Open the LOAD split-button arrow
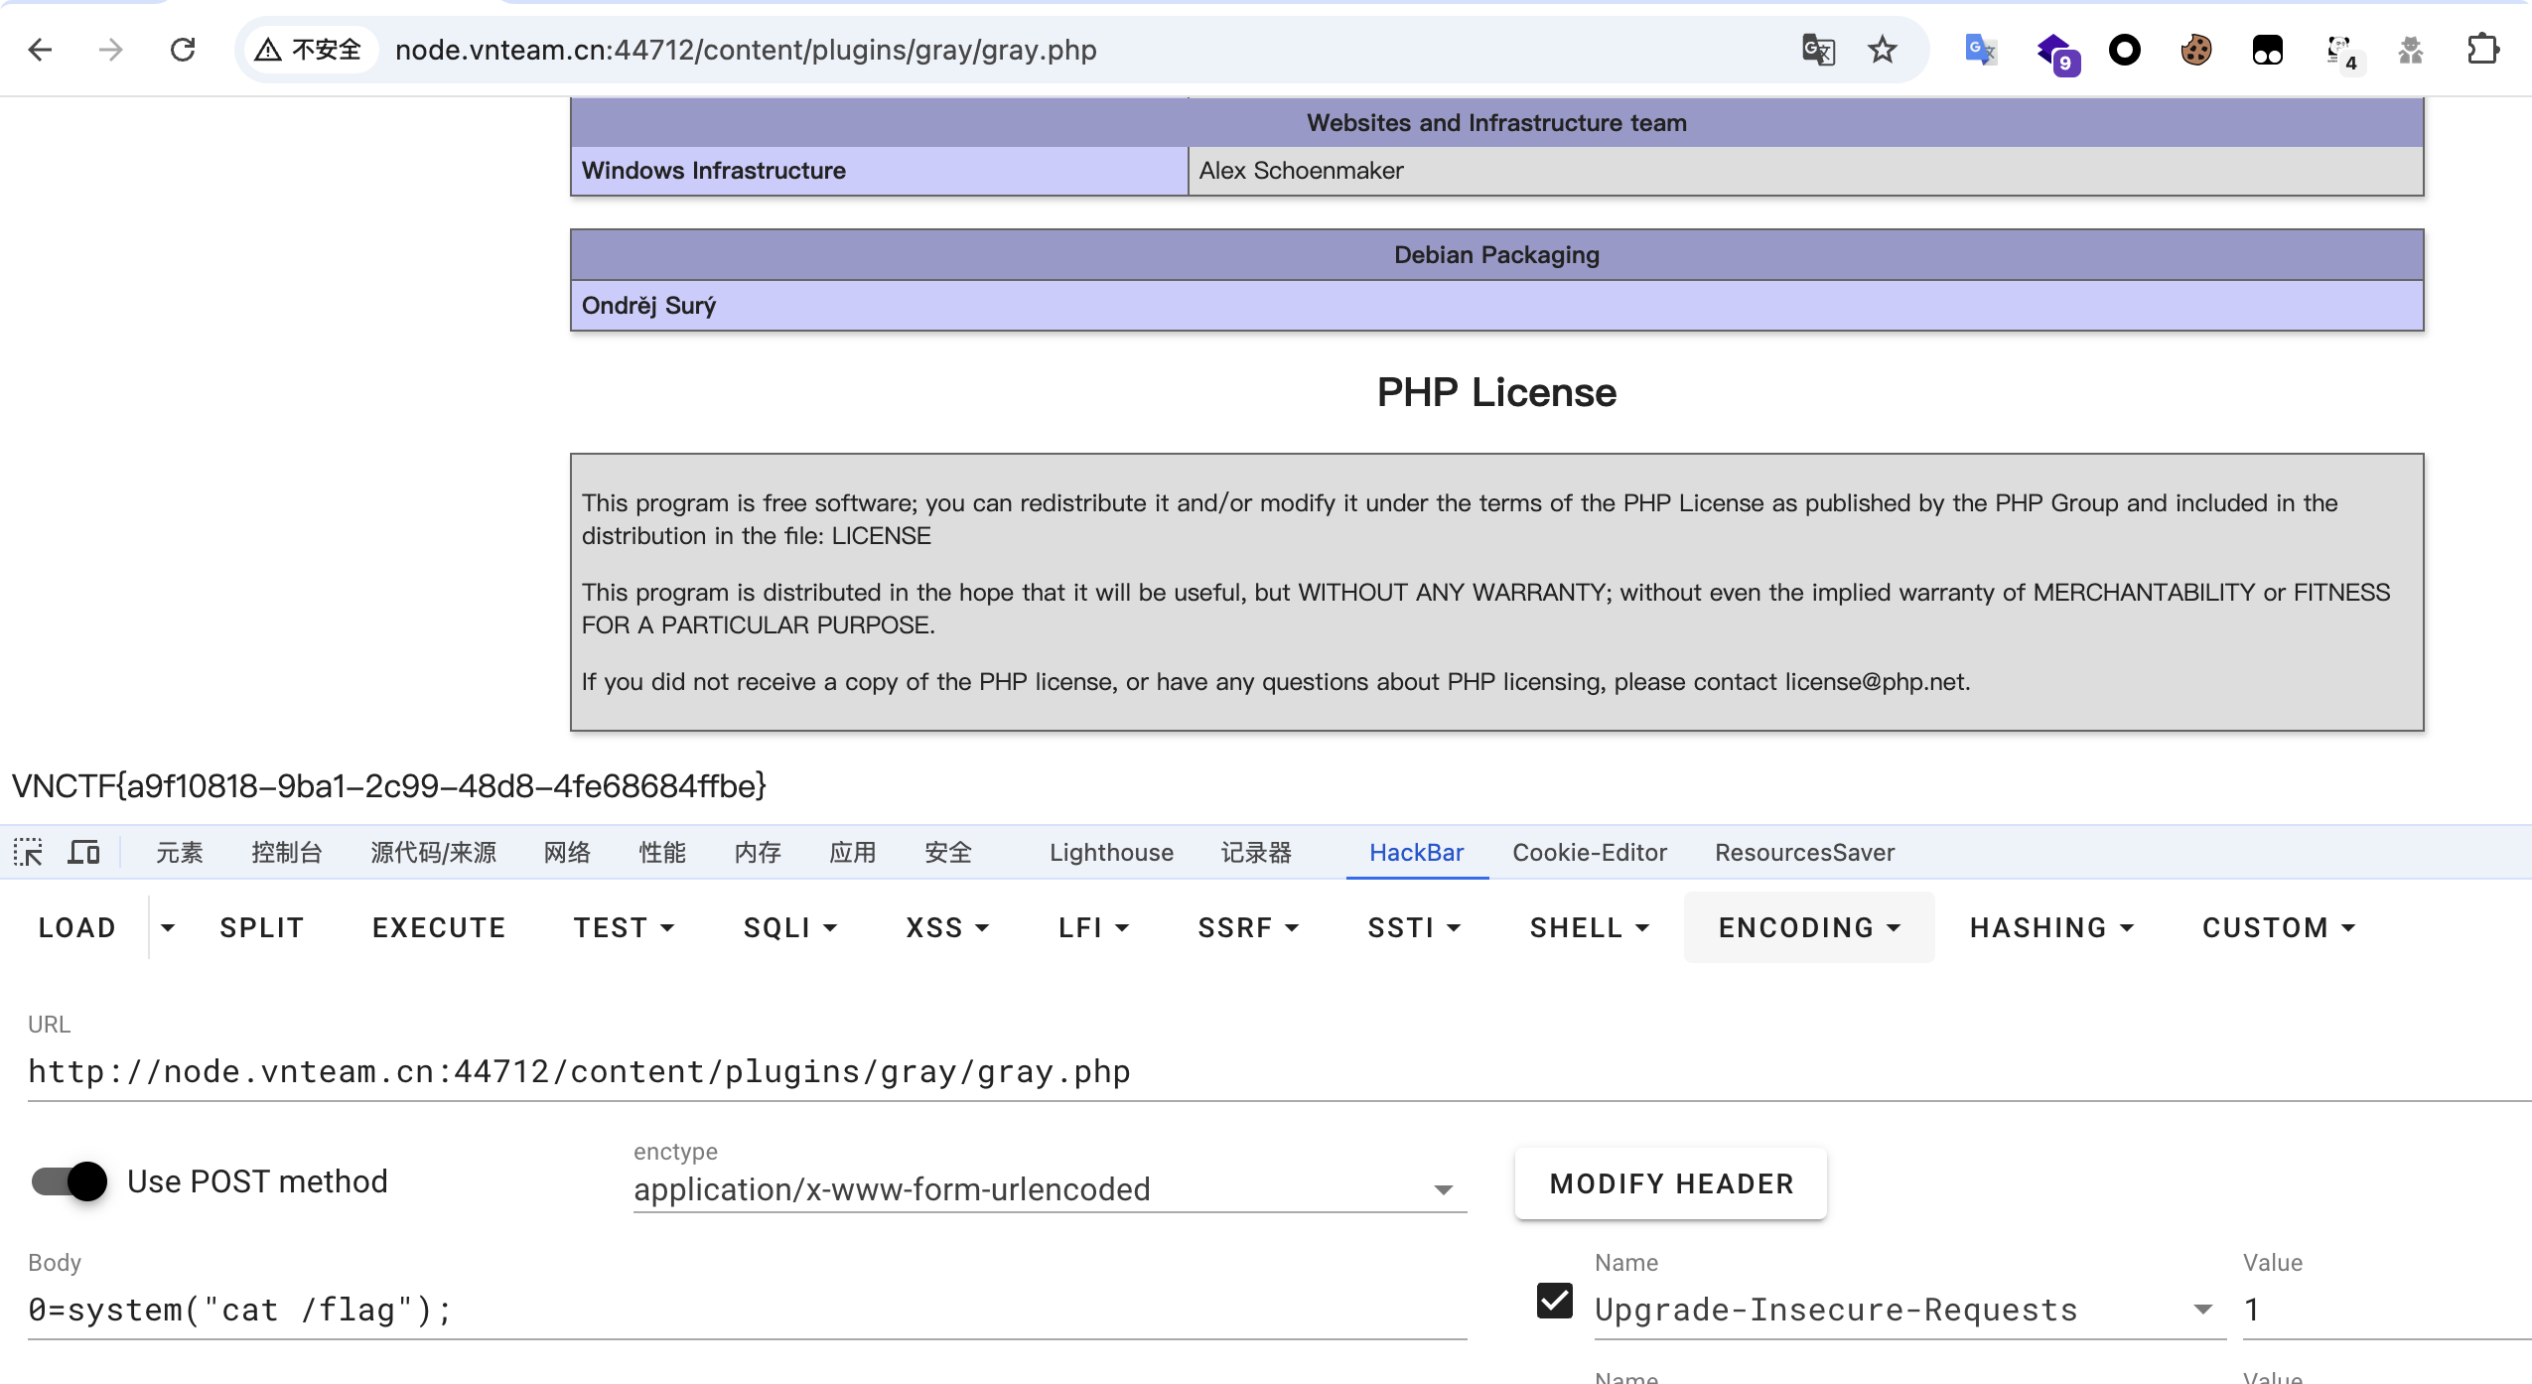Screen dimensions: 2532x1384 pos(168,927)
